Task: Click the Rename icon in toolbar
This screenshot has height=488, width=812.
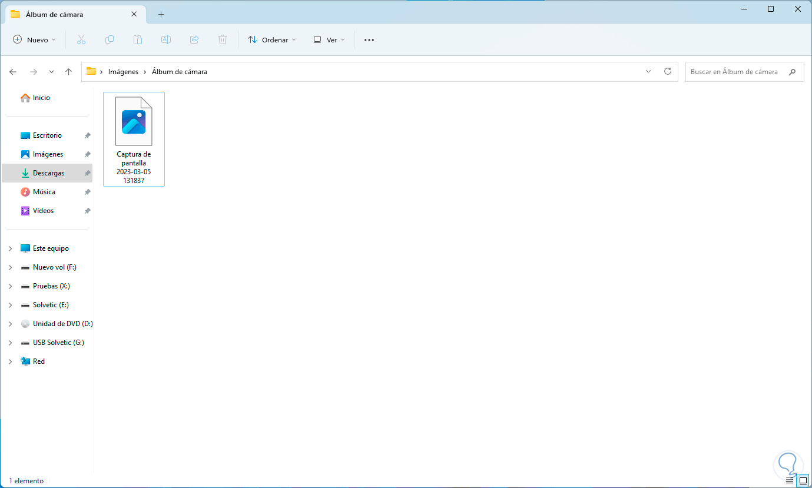Action: coord(166,39)
